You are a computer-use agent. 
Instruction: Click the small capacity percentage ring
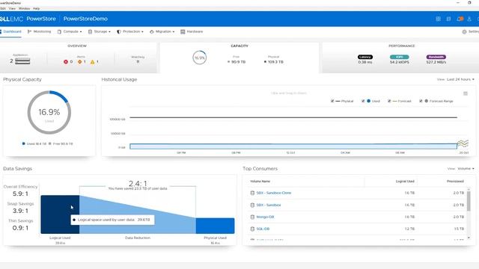coord(200,58)
